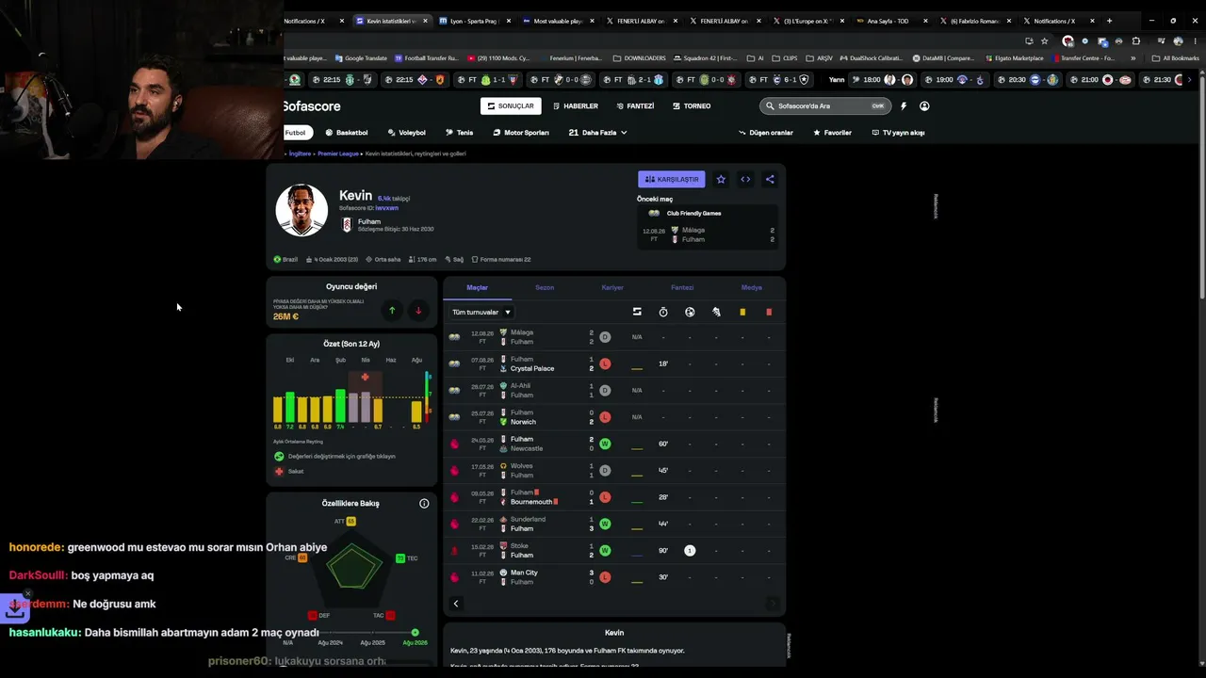The height and width of the screenshot is (678, 1206).
Task: Open the Sunderland vs Fulham match row
Action: (x=614, y=524)
